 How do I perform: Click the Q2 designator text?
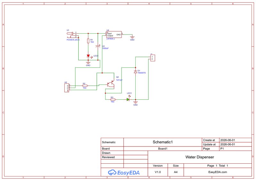coord(117,77)
